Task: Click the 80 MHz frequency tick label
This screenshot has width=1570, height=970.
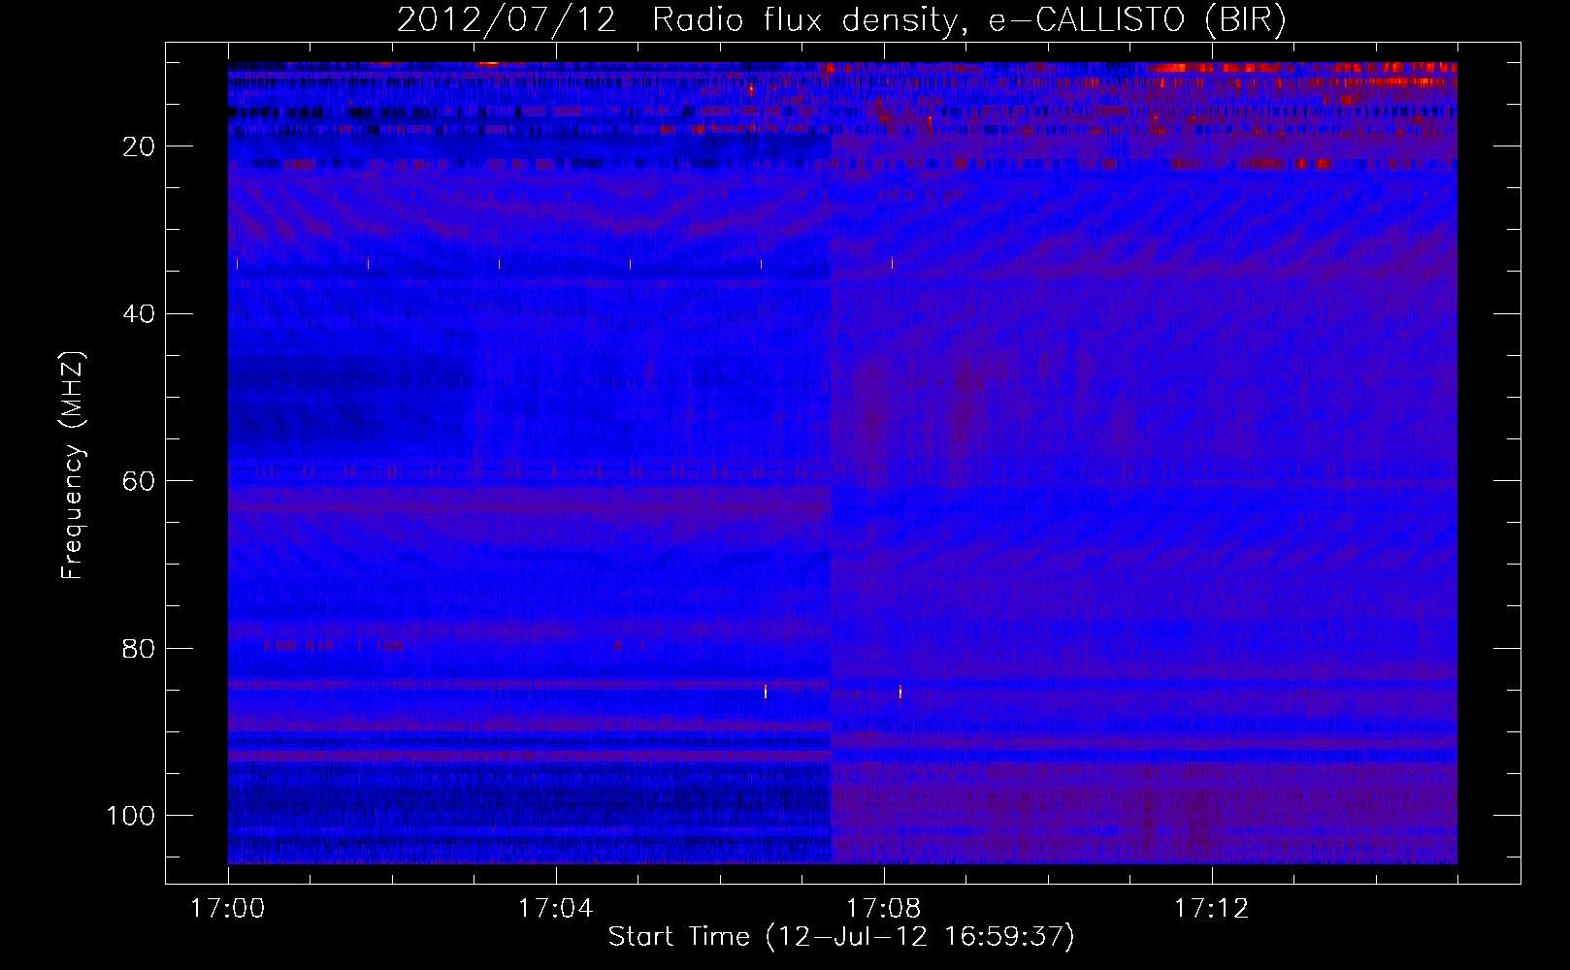Action: pos(140,649)
